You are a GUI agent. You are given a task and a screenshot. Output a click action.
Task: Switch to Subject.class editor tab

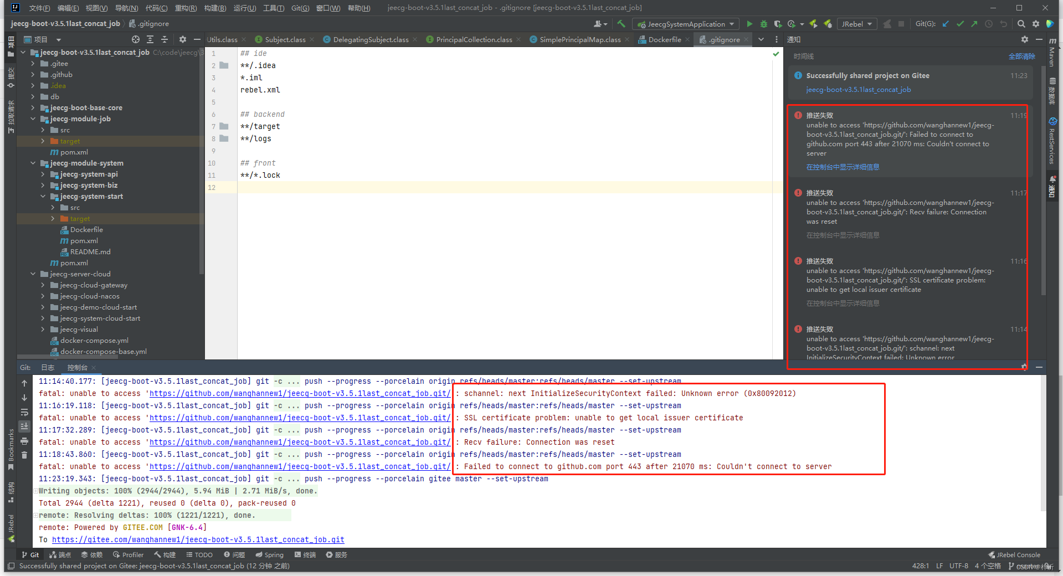point(285,39)
